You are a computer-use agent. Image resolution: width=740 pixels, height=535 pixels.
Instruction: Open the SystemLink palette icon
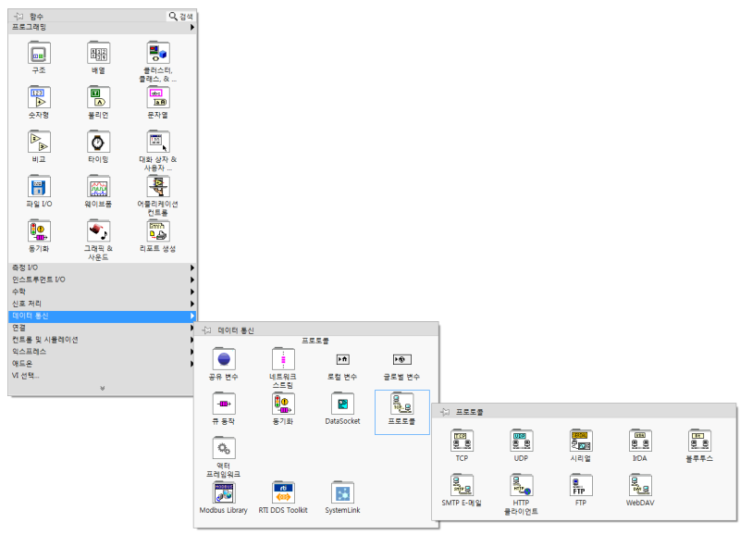(342, 492)
